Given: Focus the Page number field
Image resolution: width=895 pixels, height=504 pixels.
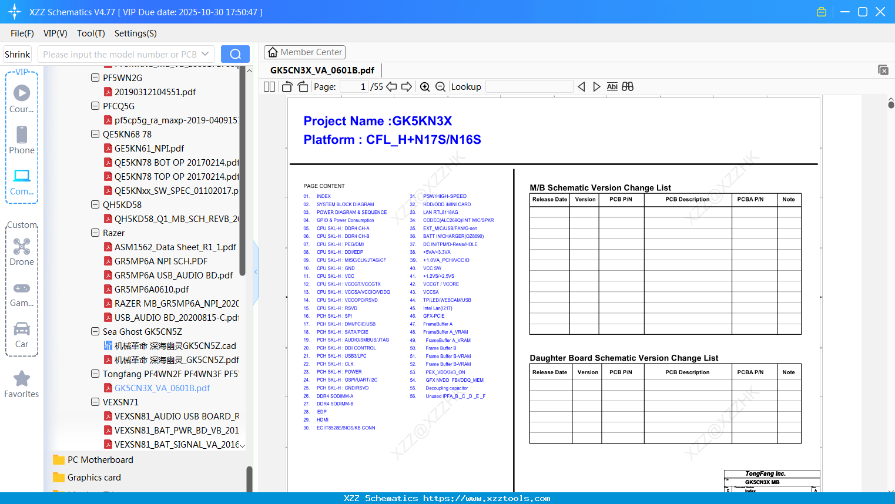Looking at the screenshot, I should [353, 87].
